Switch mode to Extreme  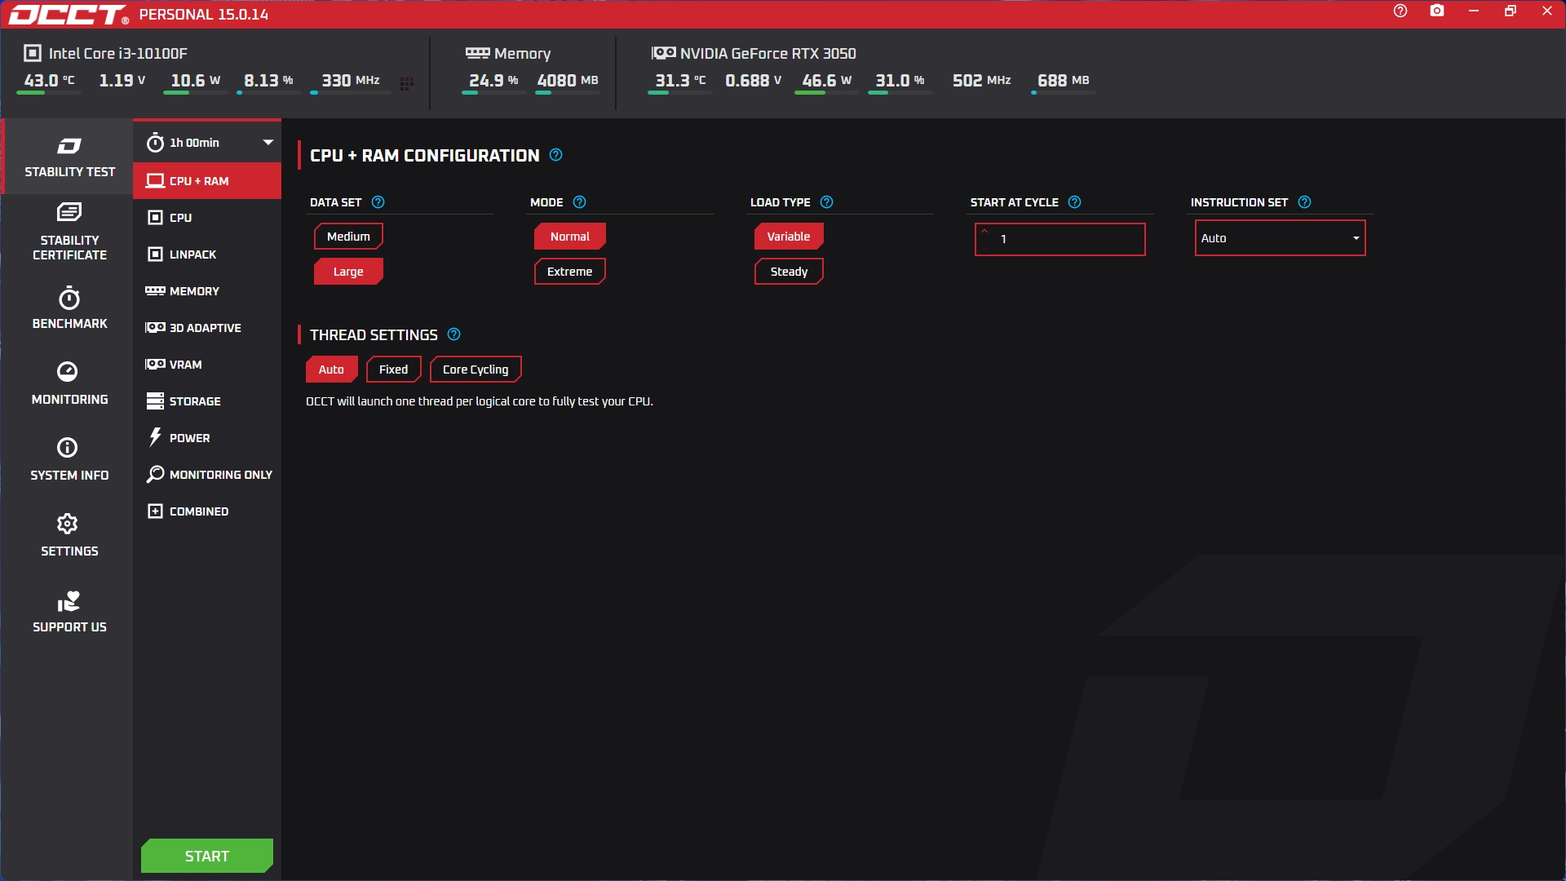pyautogui.click(x=569, y=272)
